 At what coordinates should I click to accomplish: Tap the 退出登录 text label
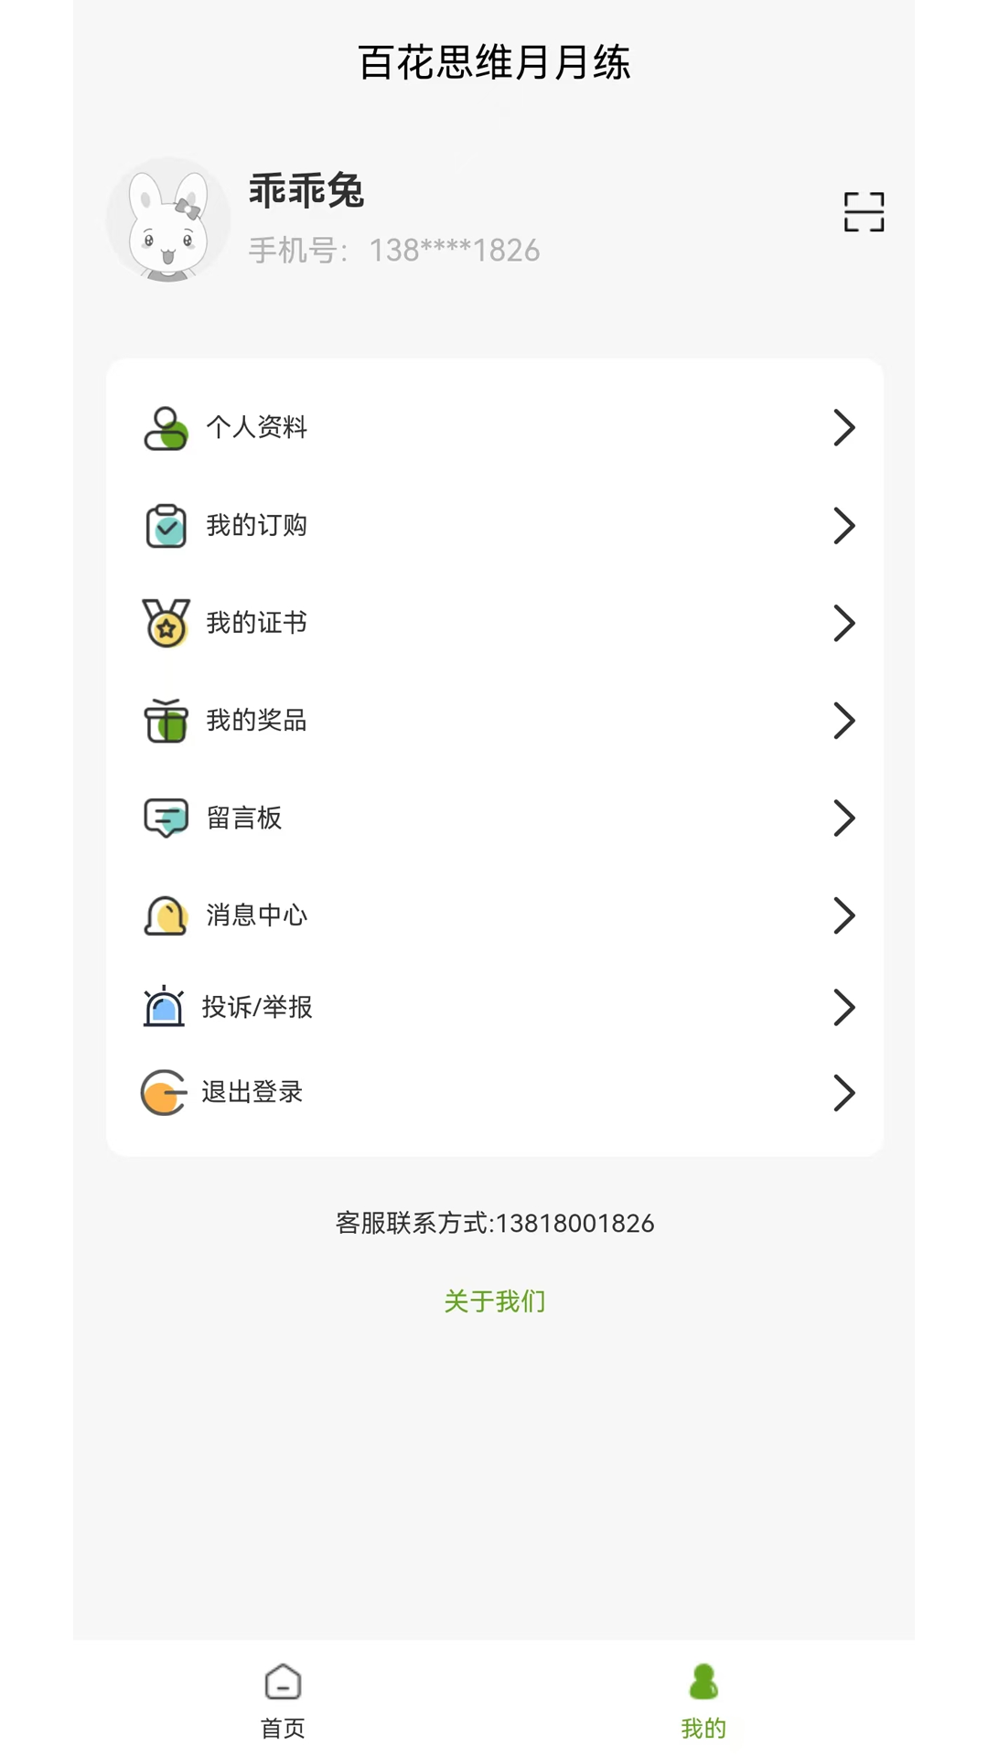(x=252, y=1092)
